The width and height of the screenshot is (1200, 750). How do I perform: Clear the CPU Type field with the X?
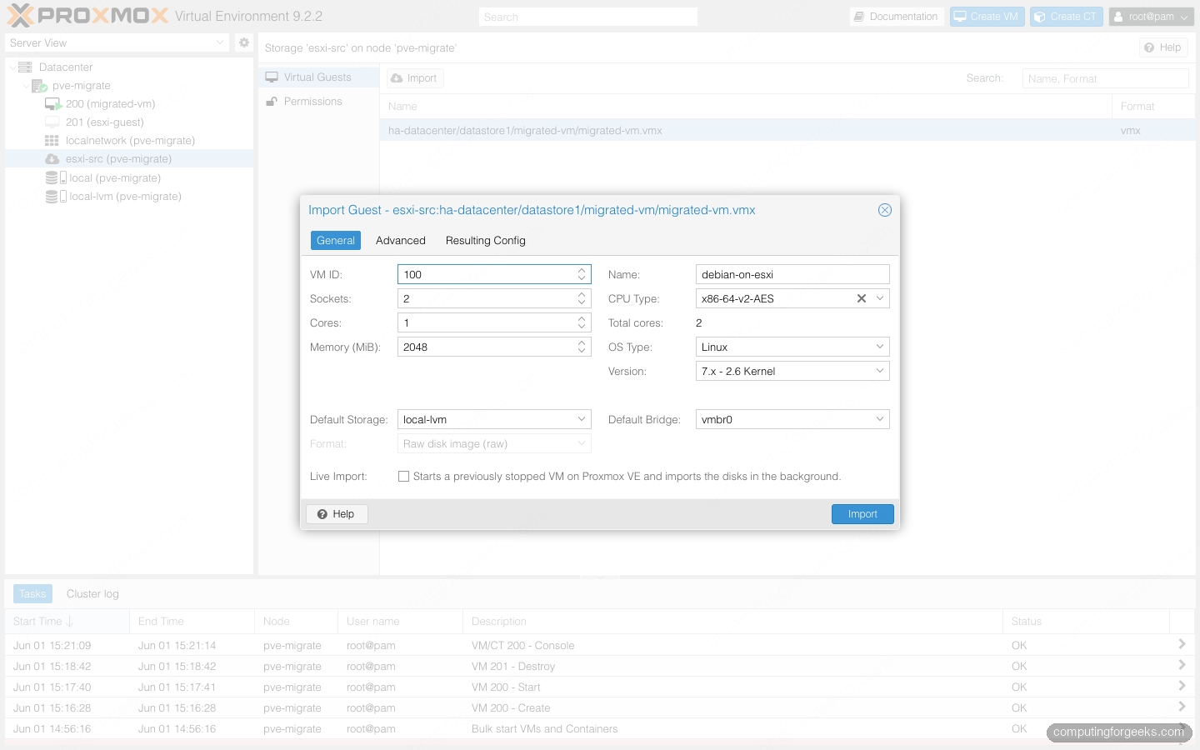click(x=862, y=298)
